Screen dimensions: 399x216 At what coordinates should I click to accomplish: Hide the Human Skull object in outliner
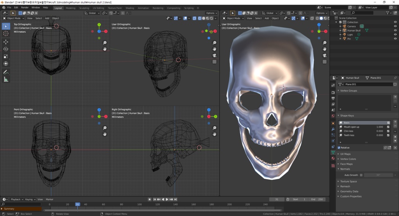click(395, 30)
